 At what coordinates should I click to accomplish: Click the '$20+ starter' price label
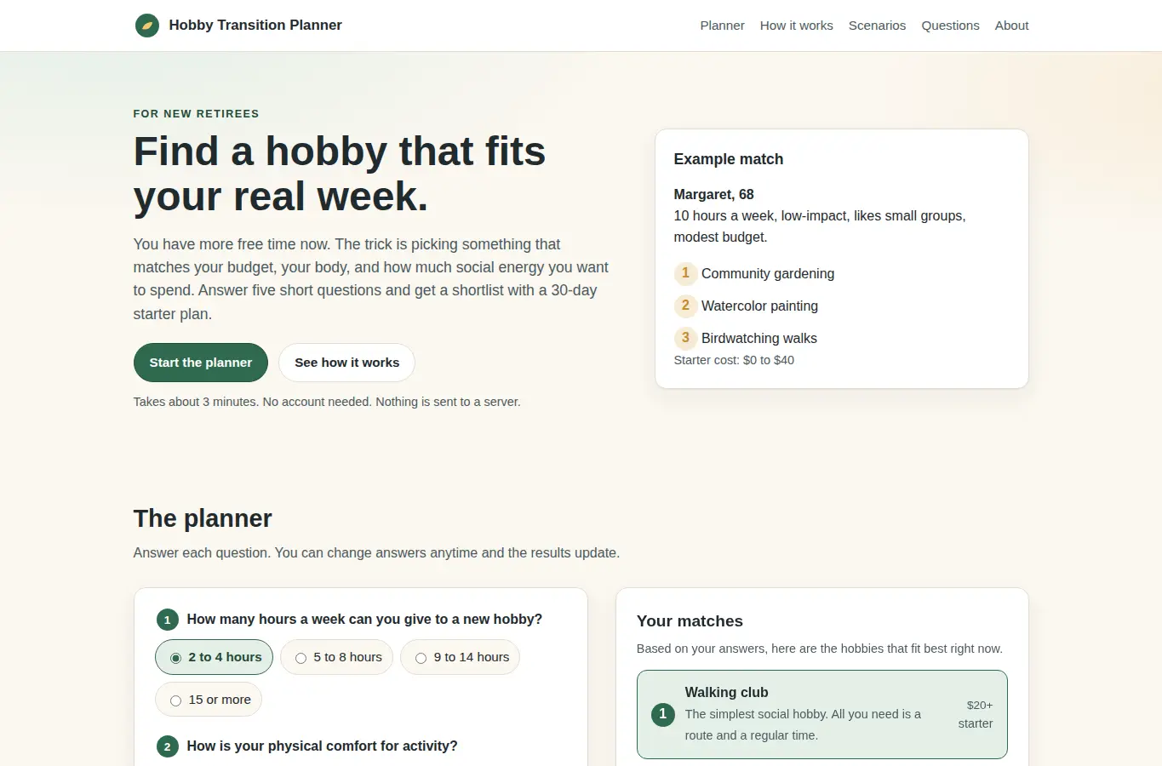pos(976,714)
